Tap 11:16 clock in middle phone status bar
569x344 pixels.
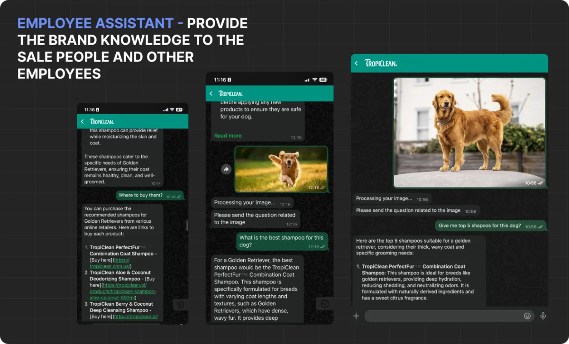[220, 80]
